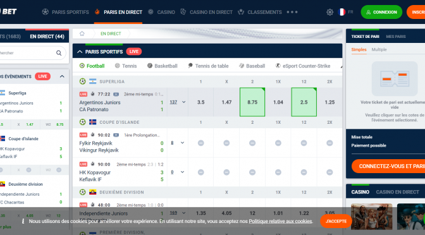The image size is (425, 235).
Task: Switch to the Casino en Direct panel tab
Action: click(x=397, y=192)
